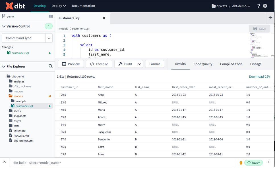The height and width of the screenshot is (169, 275).
Task: Open customers.sql under Changes
Action: click(x=20, y=53)
